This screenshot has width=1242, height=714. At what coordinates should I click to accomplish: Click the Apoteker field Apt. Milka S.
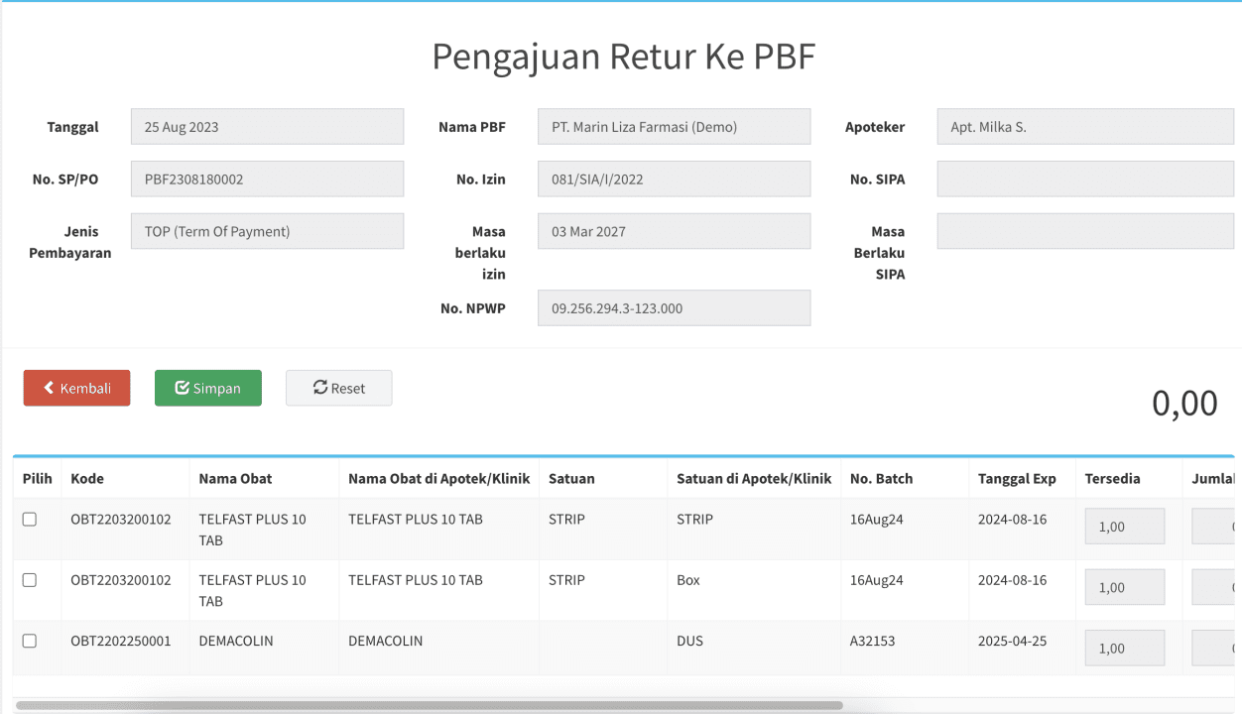1086,127
